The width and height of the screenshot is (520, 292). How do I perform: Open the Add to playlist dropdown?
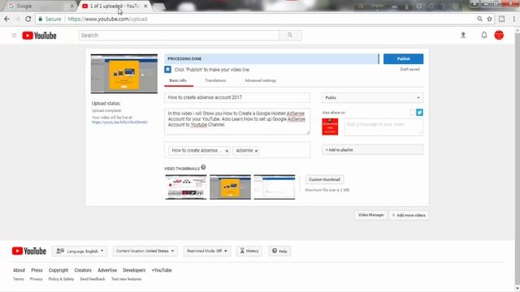372,150
